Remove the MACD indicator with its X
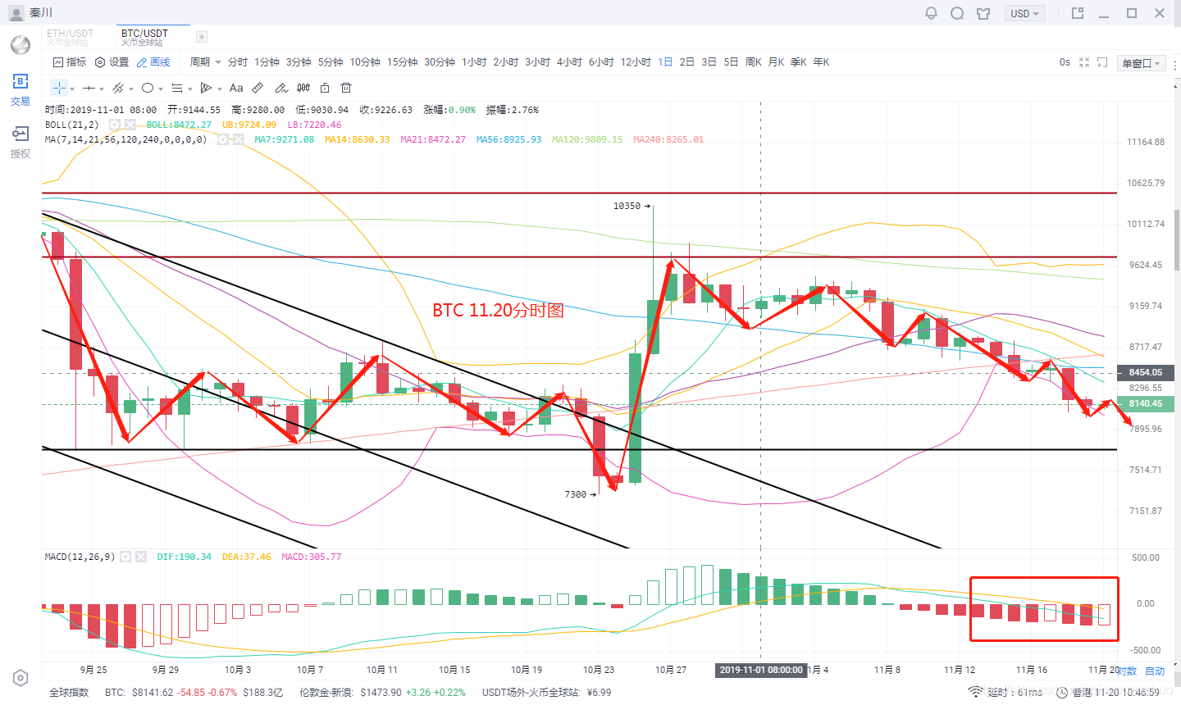Screen dimensions: 1181x705 (141, 557)
